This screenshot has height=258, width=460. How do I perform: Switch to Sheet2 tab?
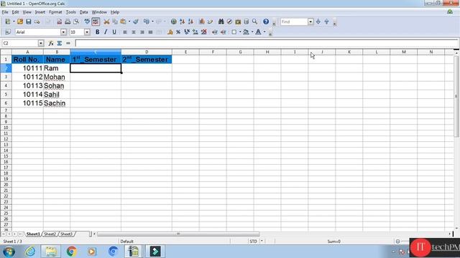(x=50, y=234)
